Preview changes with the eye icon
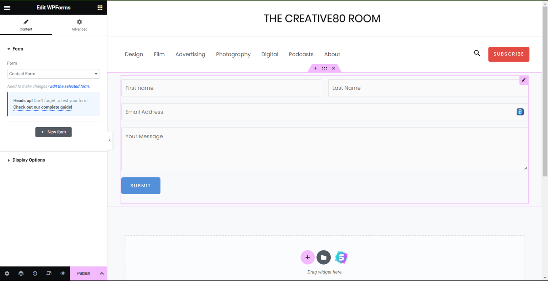The image size is (548, 281). (63, 273)
